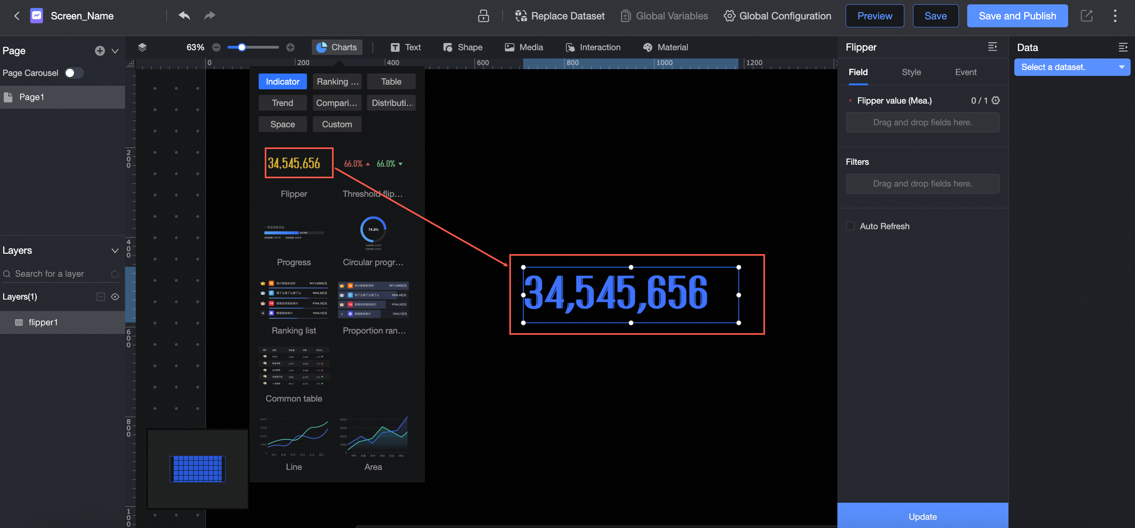1135x528 pixels.
Task: Open Flipper value settings gear icon
Action: tap(995, 100)
